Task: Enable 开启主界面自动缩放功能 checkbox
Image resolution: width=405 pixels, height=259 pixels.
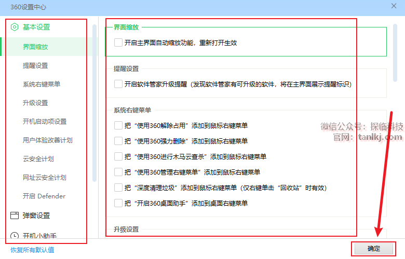Action: 118,43
